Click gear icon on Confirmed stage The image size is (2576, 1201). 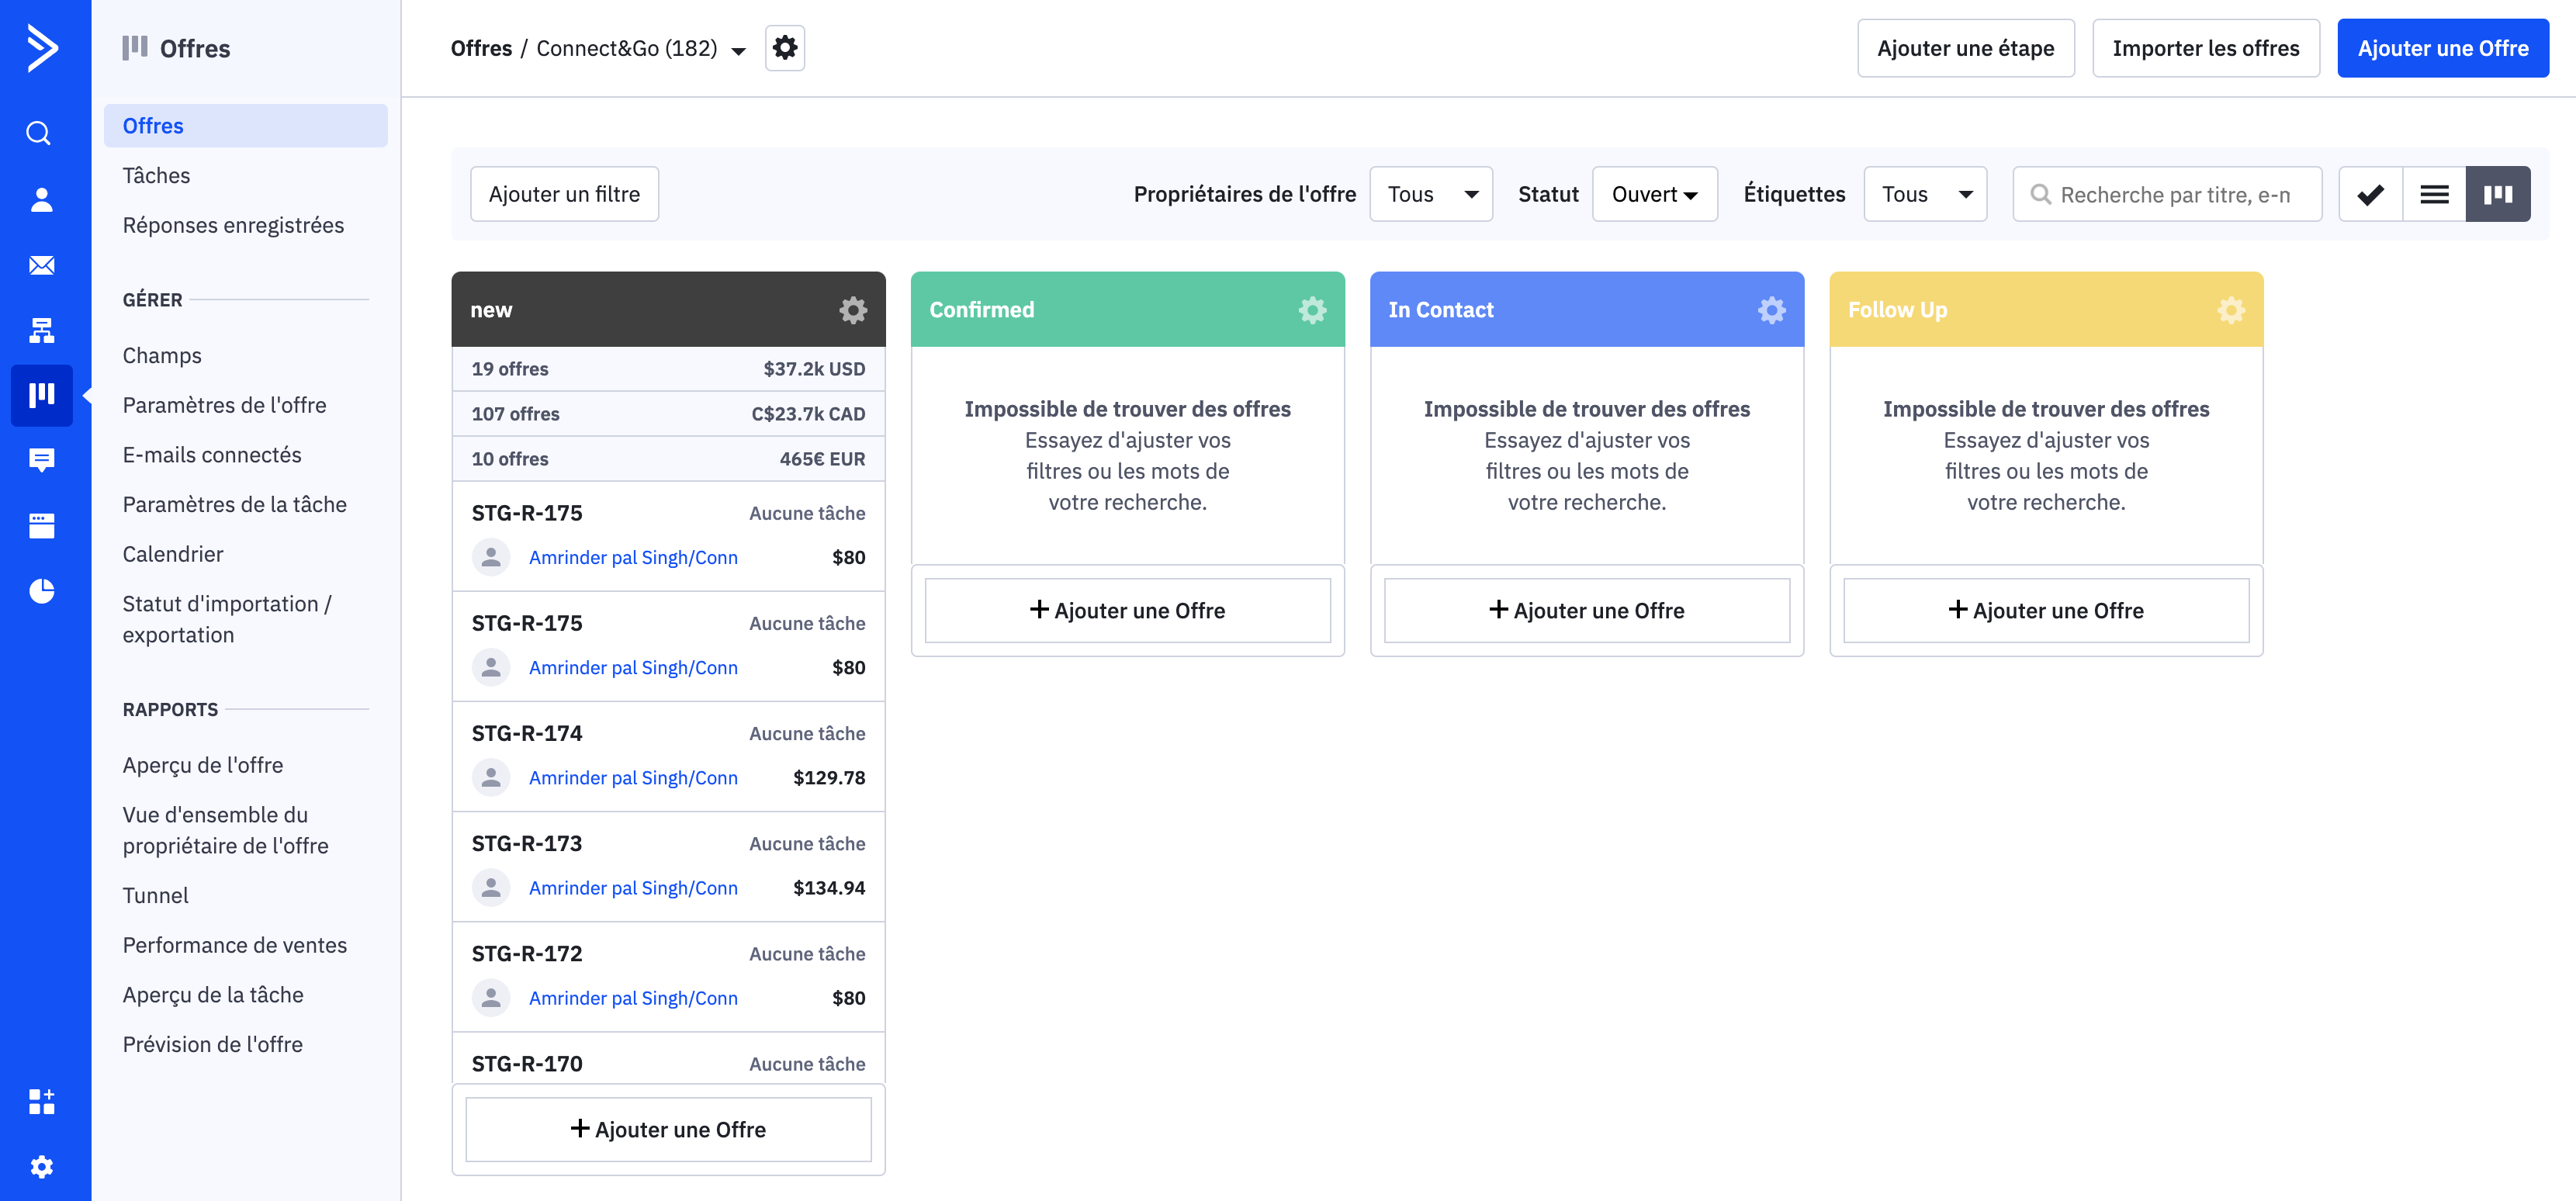[1311, 310]
